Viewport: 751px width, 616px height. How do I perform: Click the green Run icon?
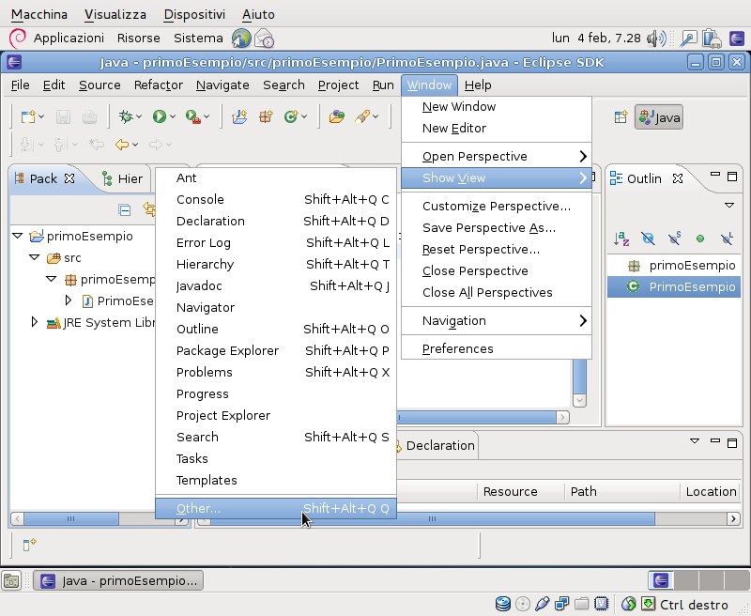[x=159, y=116]
